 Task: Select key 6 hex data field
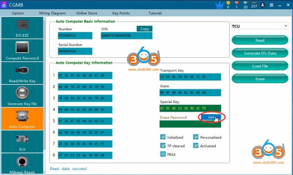click(85, 132)
